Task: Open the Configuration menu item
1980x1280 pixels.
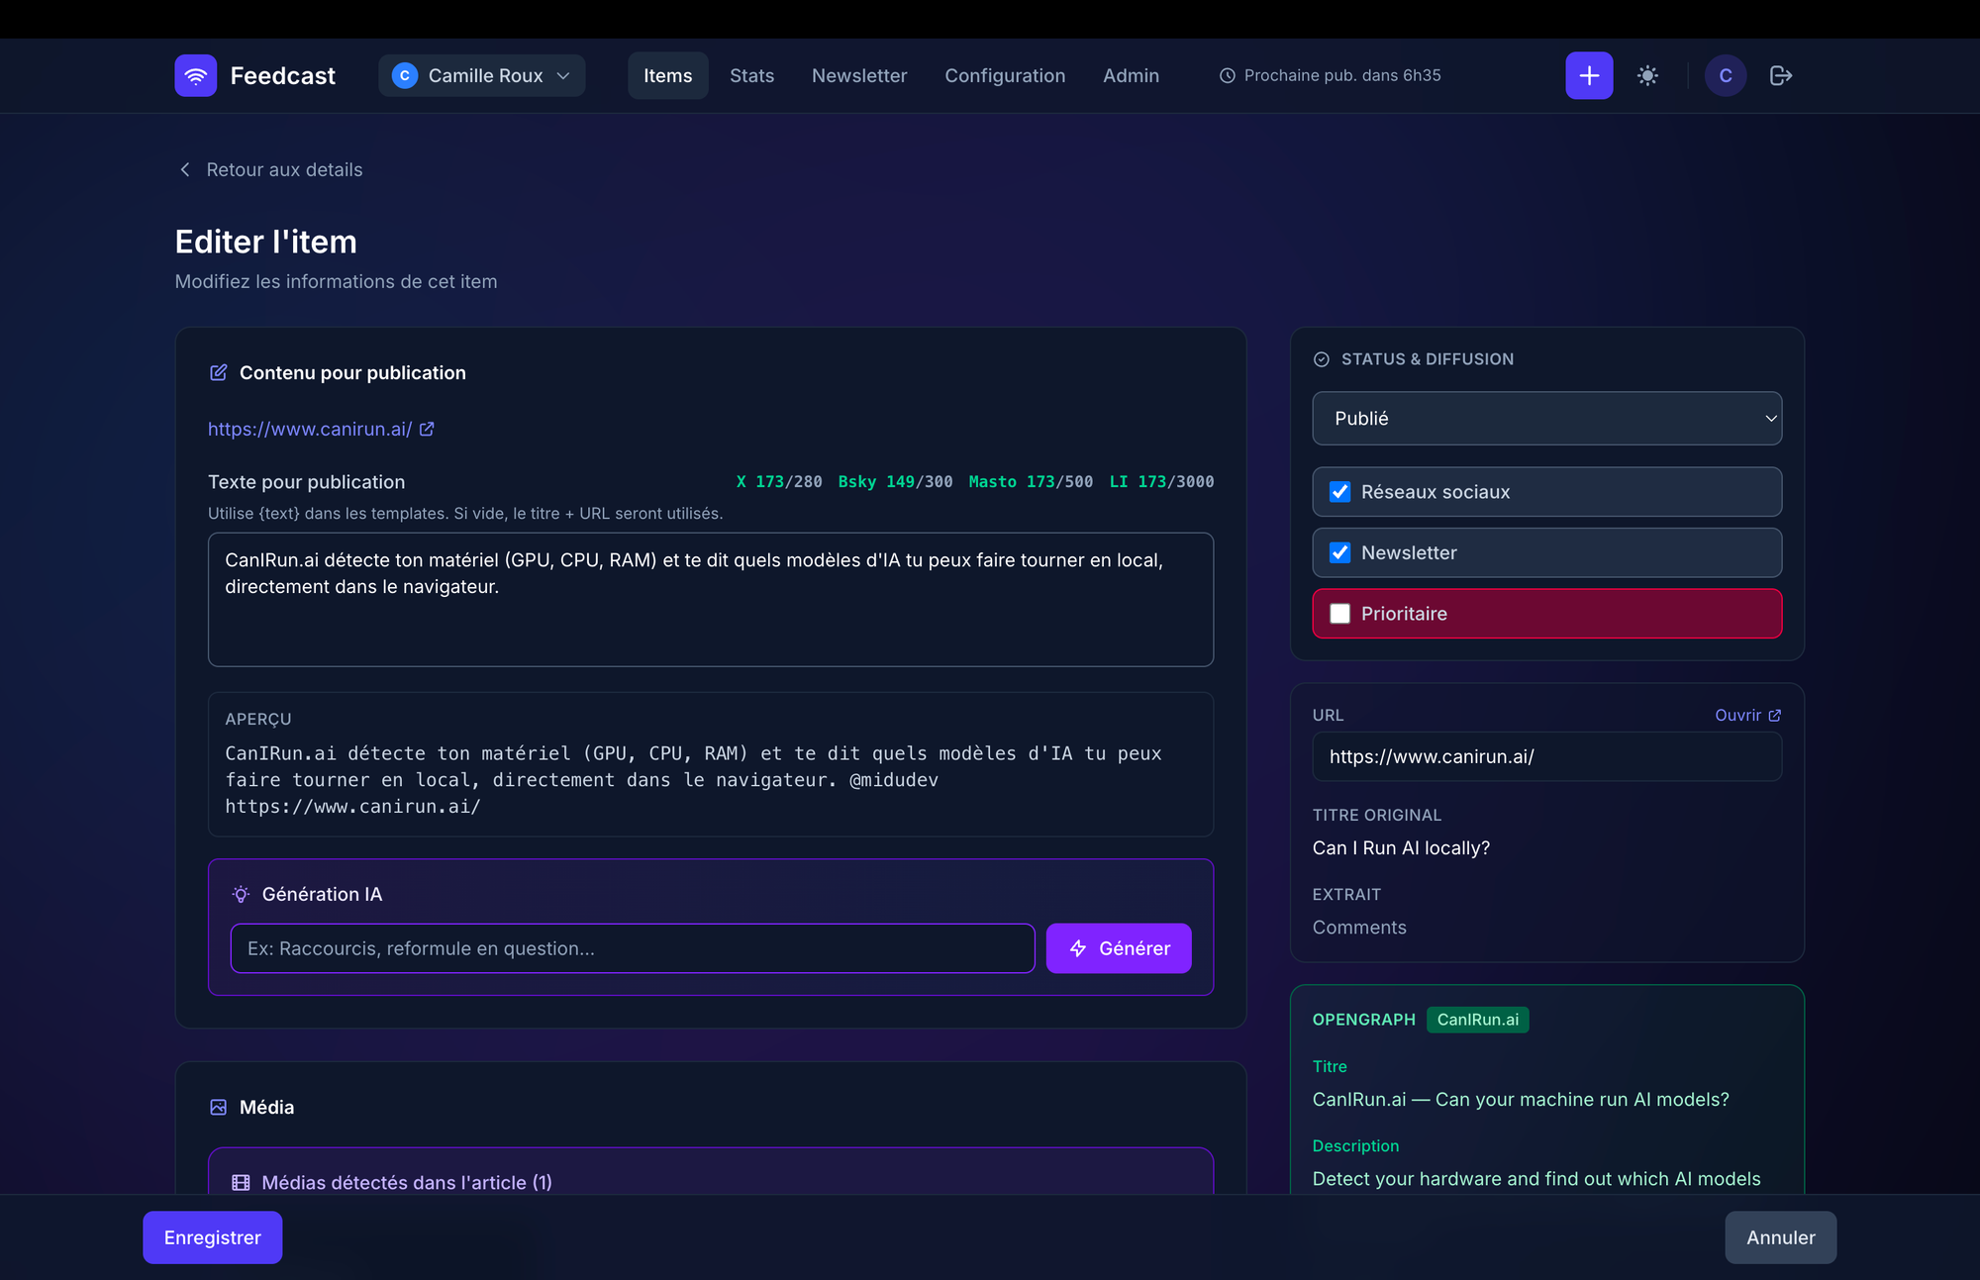Action: point(1005,75)
